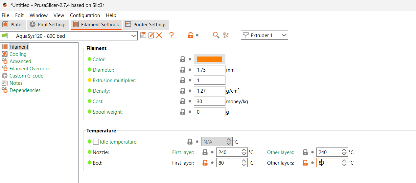The height and width of the screenshot is (183, 416).
Task: Click the delete preset orange X icon
Action: (x=159, y=35)
